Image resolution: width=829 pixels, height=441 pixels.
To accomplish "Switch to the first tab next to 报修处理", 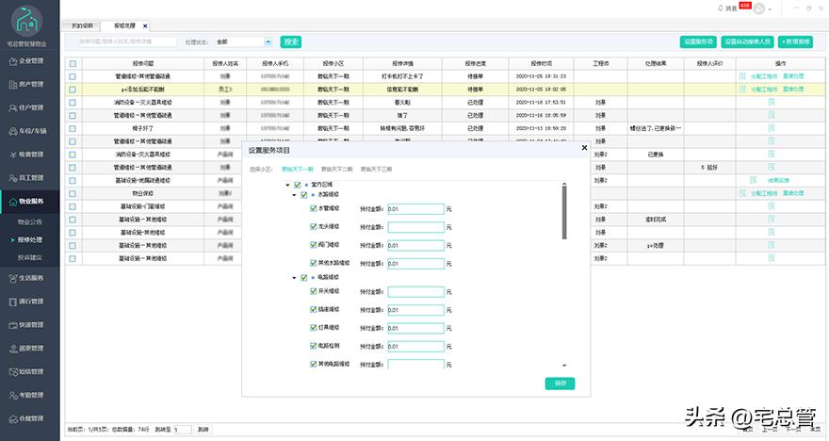I will 83,25.
